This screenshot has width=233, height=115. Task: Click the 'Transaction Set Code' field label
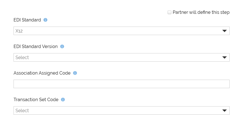(x=36, y=100)
